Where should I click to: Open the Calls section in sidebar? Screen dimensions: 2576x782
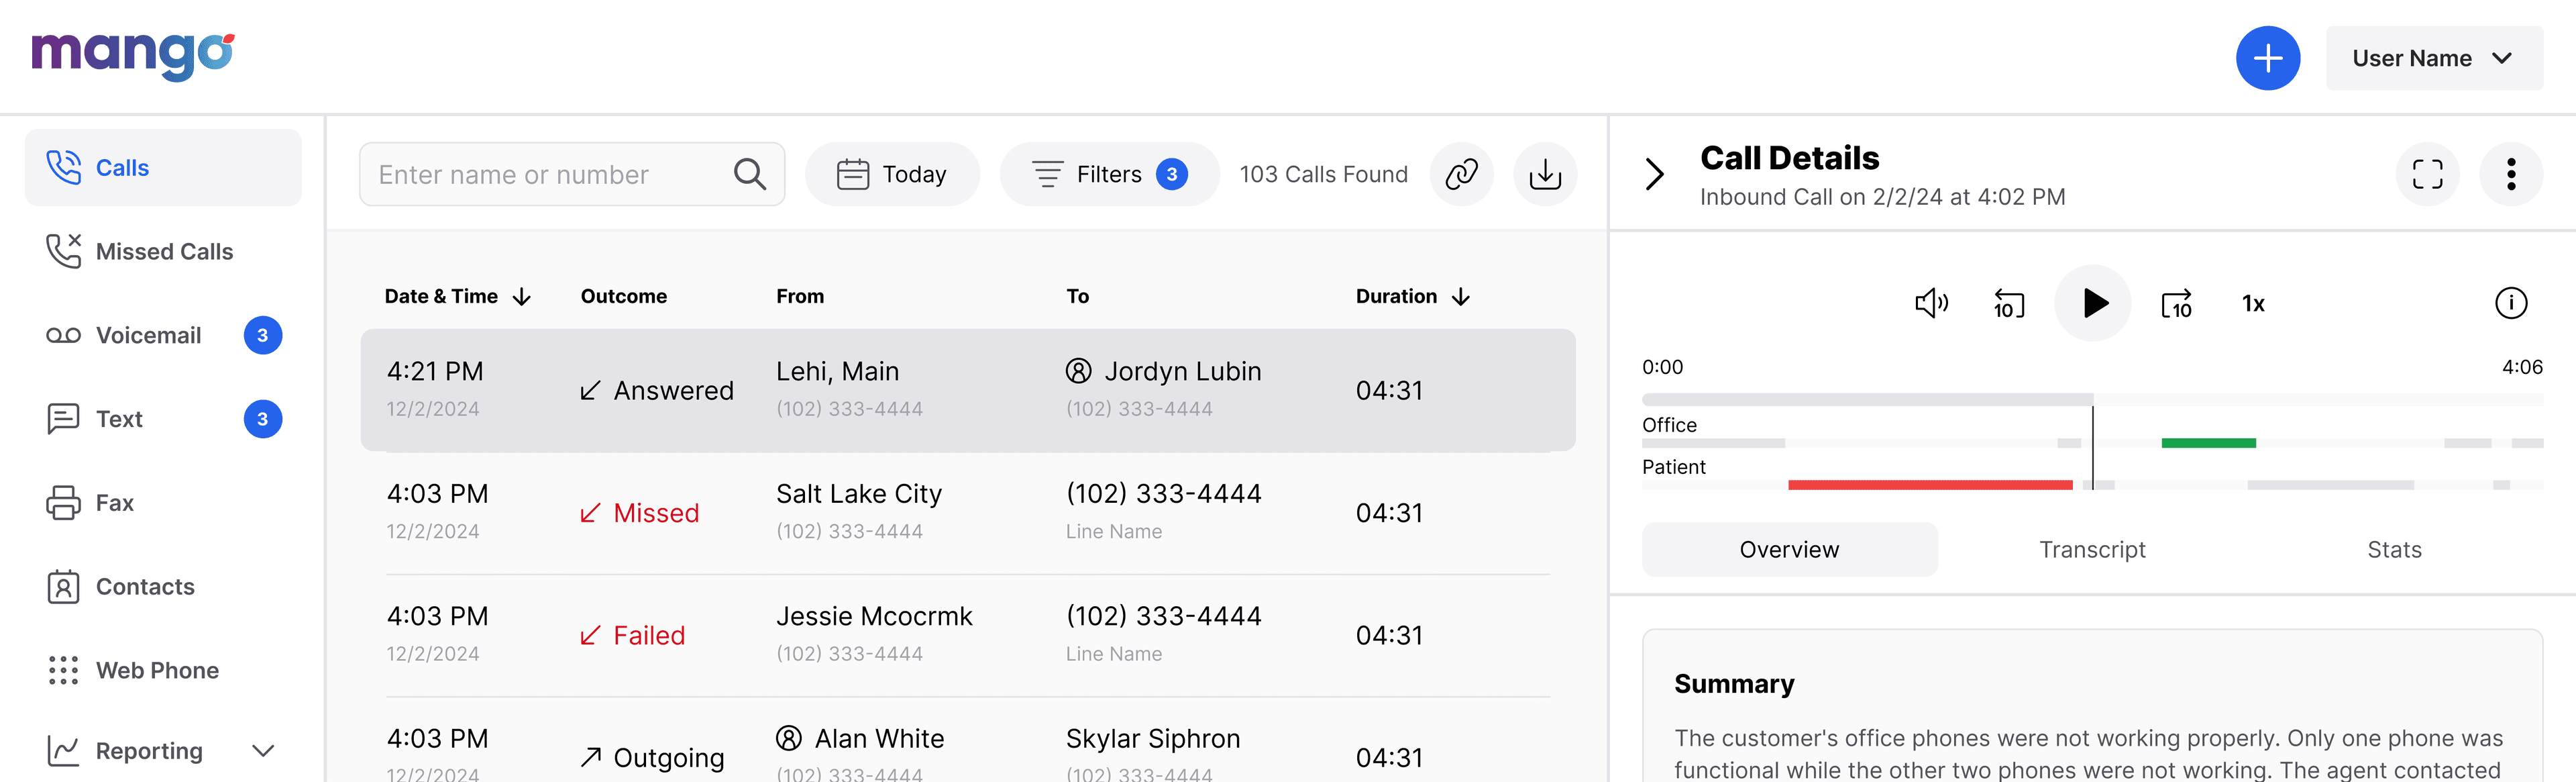click(x=163, y=168)
